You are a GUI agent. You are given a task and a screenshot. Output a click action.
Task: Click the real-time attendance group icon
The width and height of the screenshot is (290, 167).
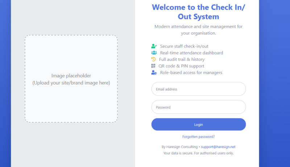point(154,53)
